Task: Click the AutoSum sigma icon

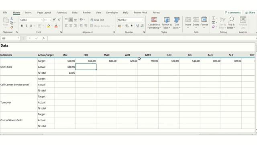Action: coord(213,18)
